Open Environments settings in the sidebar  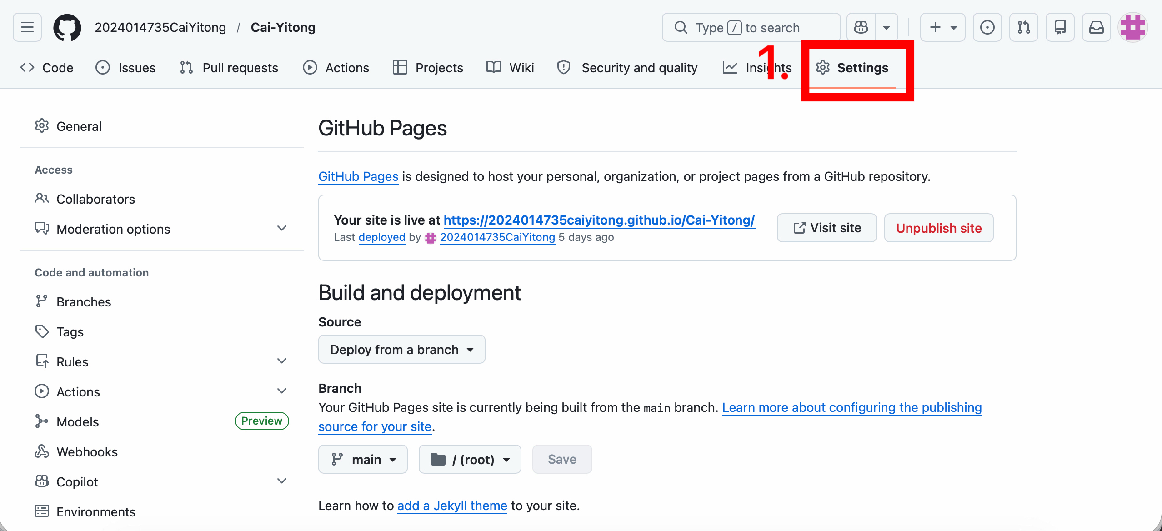click(x=162, y=511)
